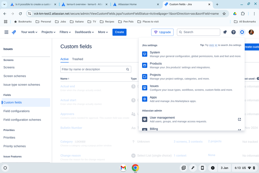Viewport: 259px width, 173px height.
Task: Open Gmail from the shelf
Action: [x=123, y=168]
